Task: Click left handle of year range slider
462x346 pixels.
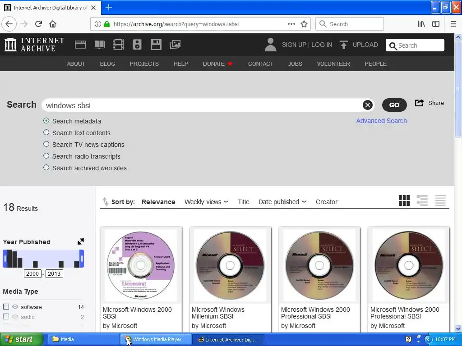Action: 5,259
